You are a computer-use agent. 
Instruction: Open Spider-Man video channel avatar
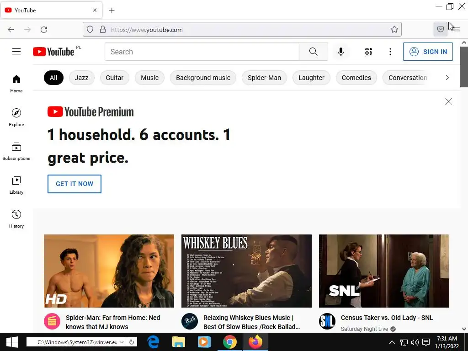(52, 321)
